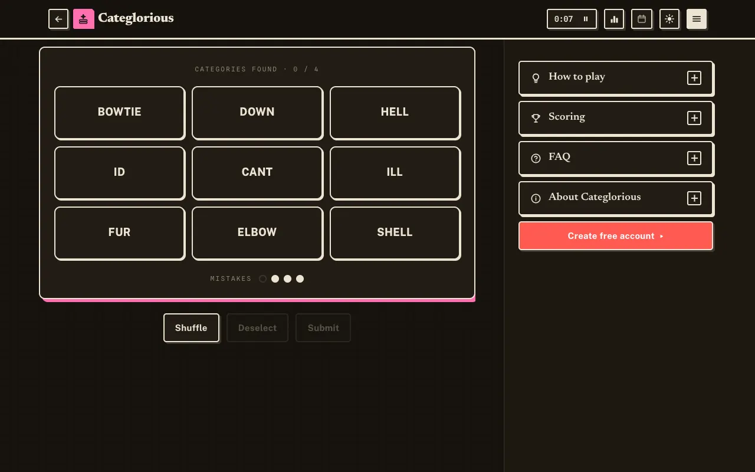Click the Categories Found counter text
The width and height of the screenshot is (755, 472).
point(257,69)
